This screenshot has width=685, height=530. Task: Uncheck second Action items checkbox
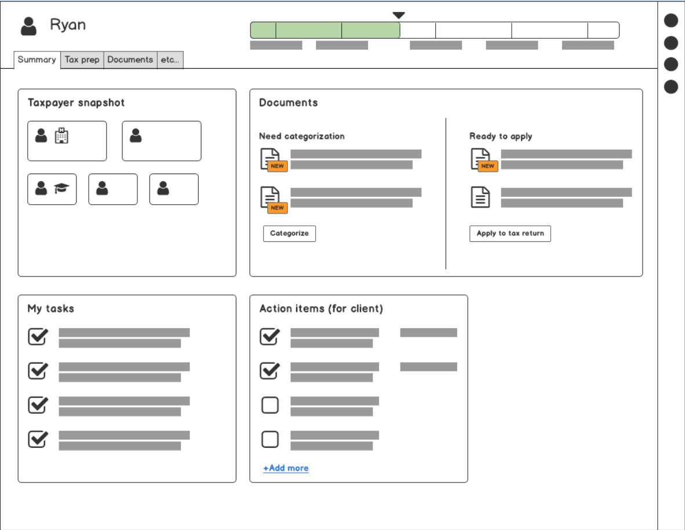coord(269,370)
